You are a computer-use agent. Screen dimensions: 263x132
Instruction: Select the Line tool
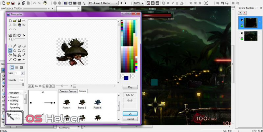[24, 46]
